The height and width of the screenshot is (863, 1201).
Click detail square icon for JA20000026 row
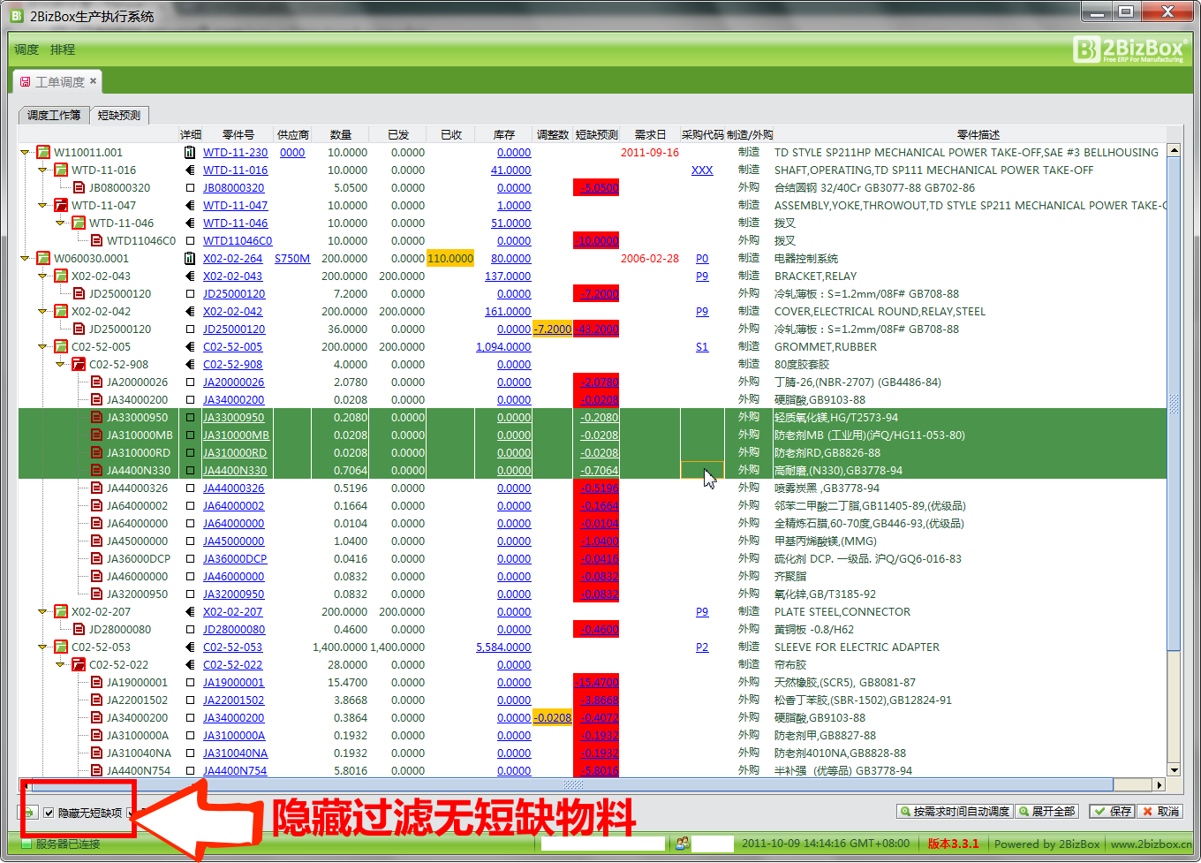(190, 382)
